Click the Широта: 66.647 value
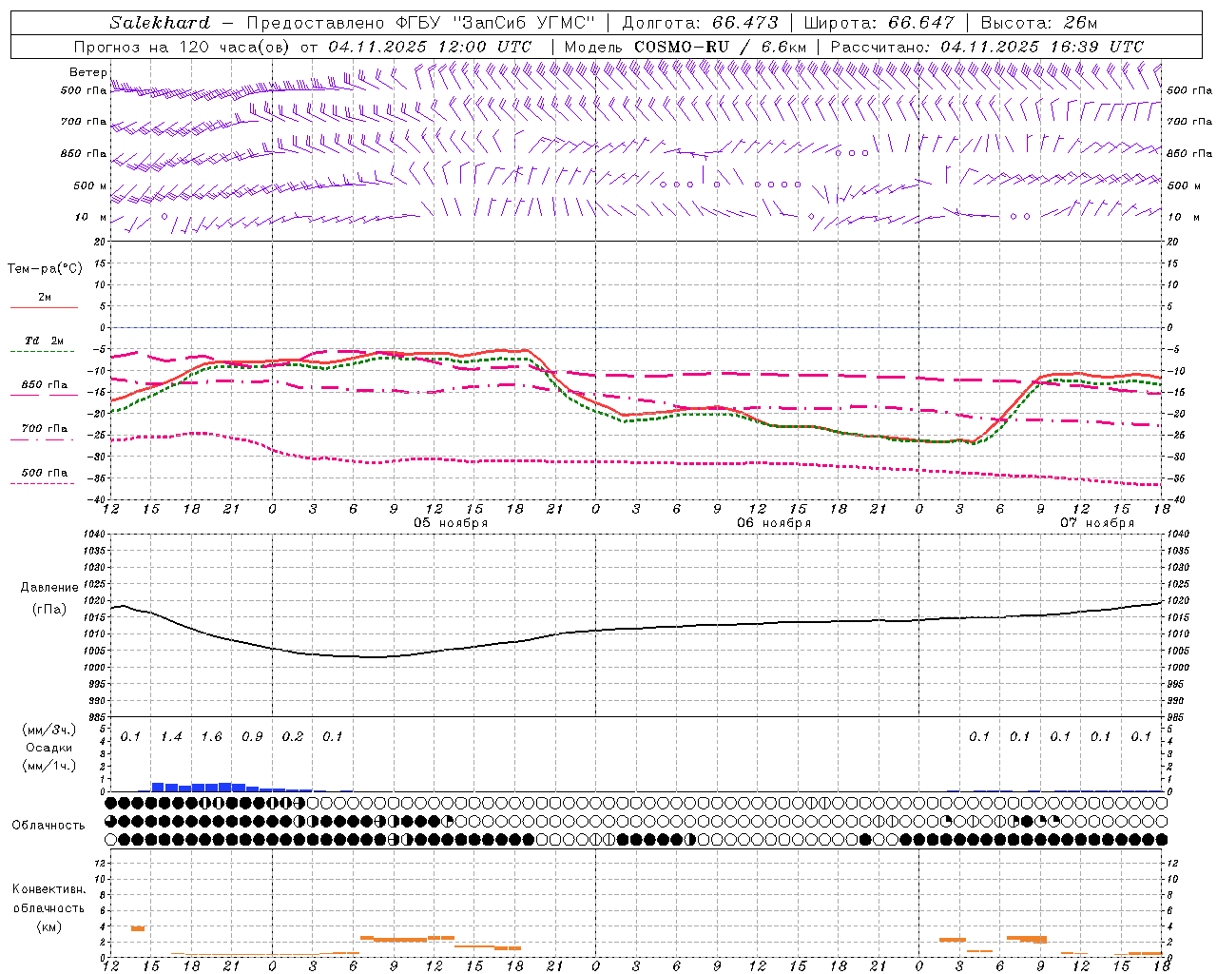The height and width of the screenshot is (974, 1217). 879,23
